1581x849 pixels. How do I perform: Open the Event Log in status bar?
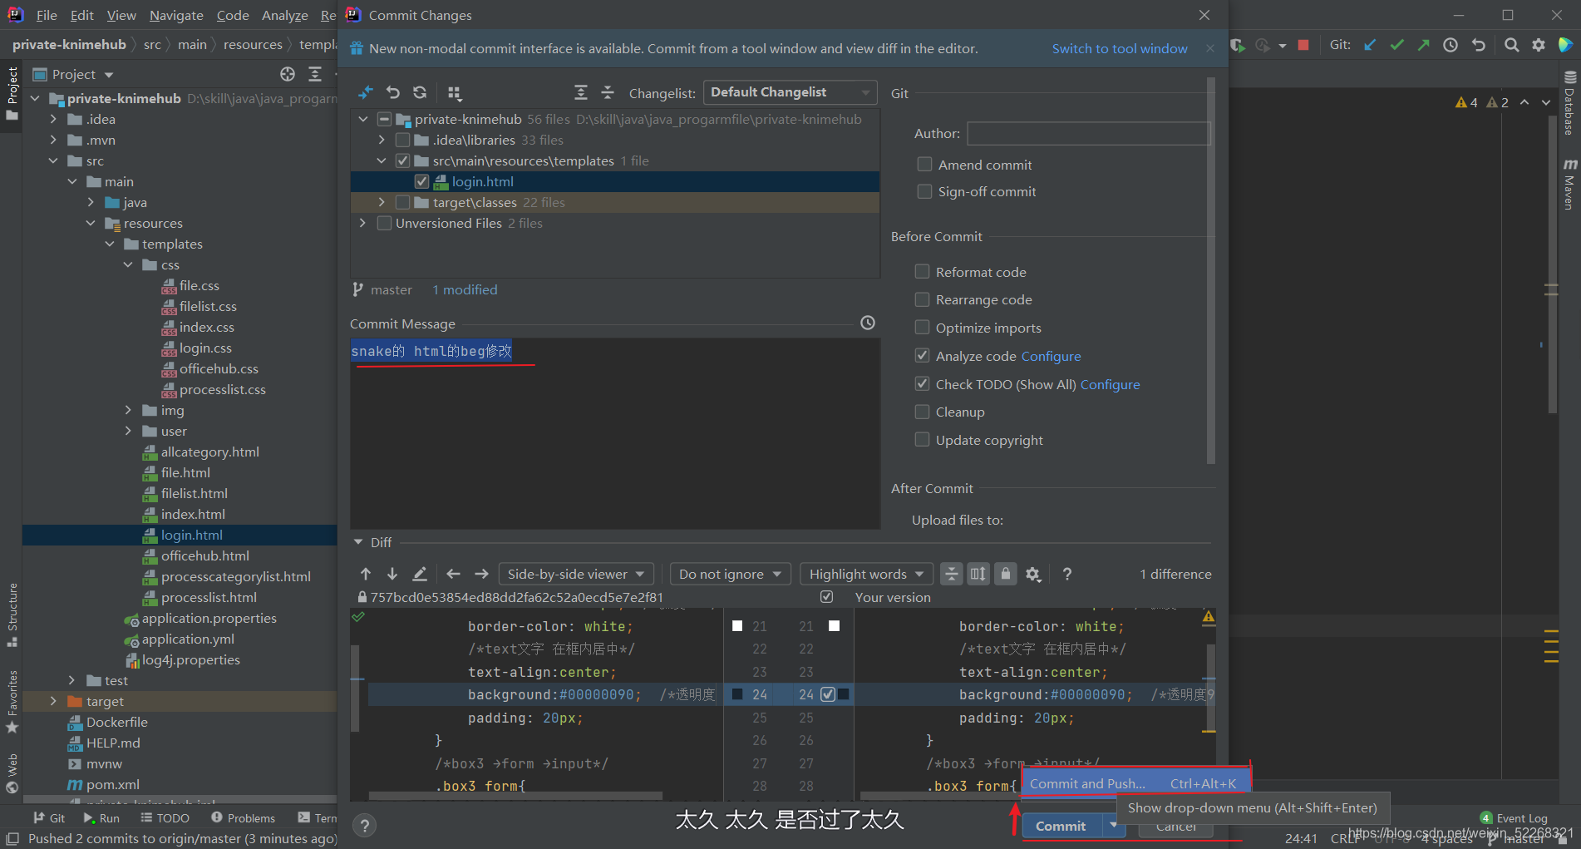[x=1514, y=818]
